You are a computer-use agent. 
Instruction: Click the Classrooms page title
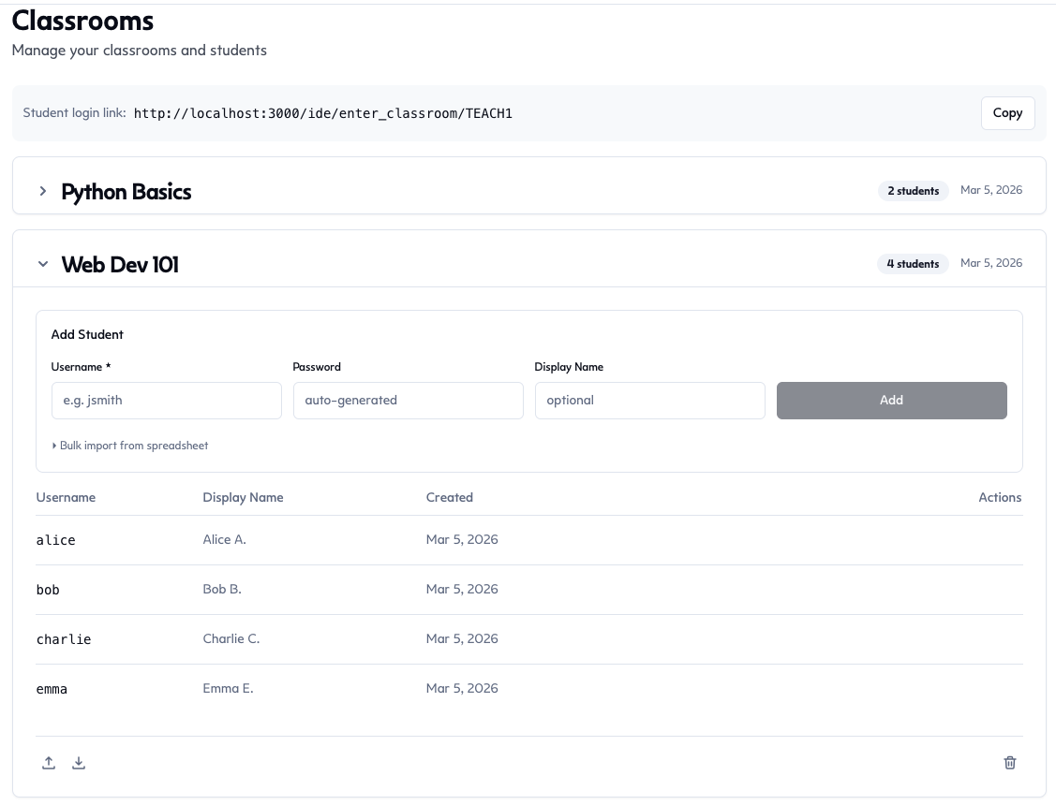point(82,21)
